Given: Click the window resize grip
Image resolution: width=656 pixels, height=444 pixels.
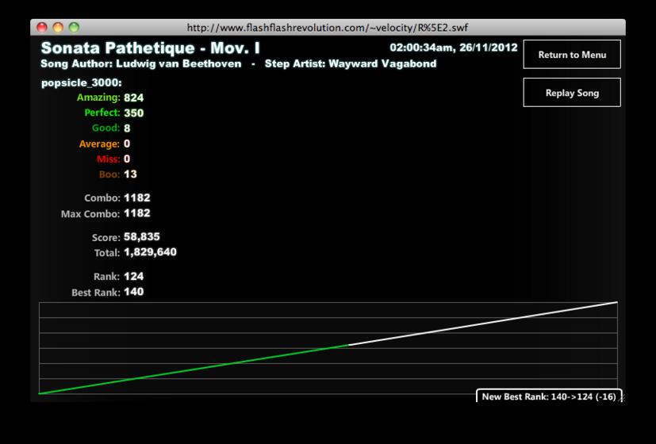Looking at the screenshot, I should (x=622, y=399).
